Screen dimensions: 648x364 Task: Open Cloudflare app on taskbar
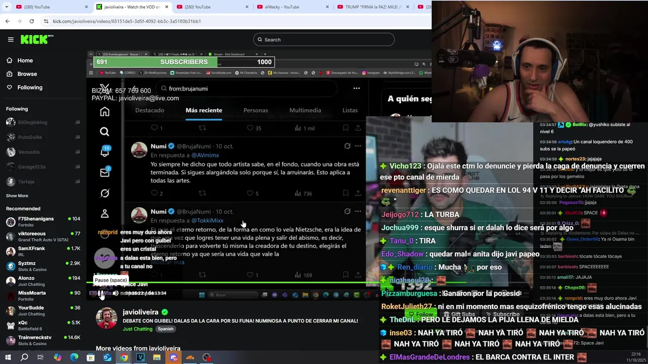click(x=190, y=357)
